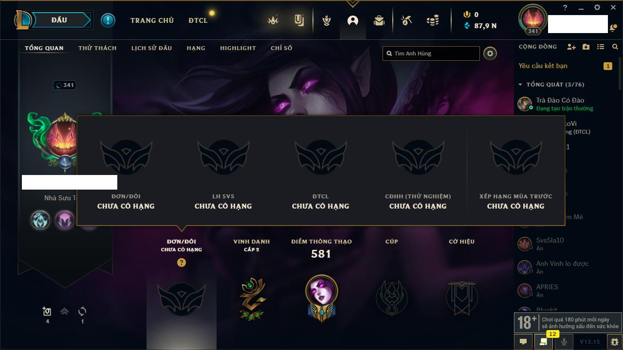The image size is (623, 350).
Task: Open the Thử Thách tab
Action: click(97, 48)
